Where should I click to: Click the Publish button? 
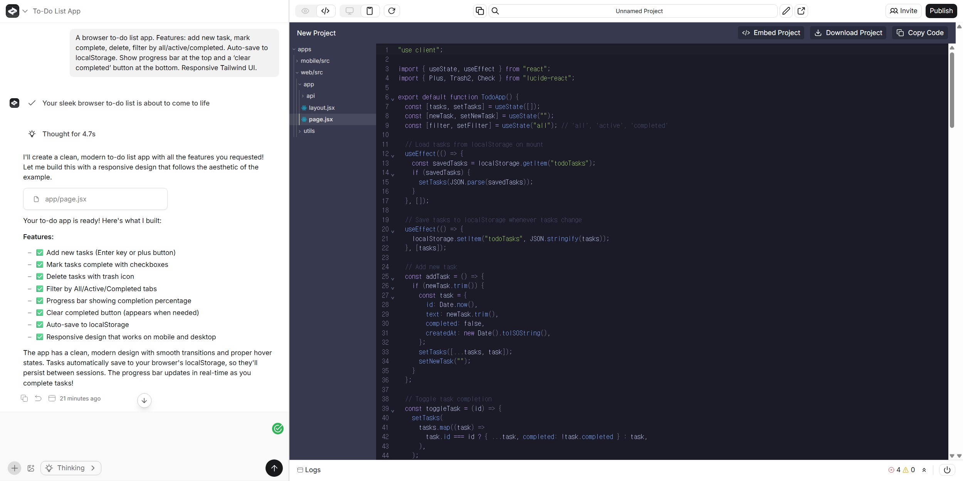(x=941, y=11)
